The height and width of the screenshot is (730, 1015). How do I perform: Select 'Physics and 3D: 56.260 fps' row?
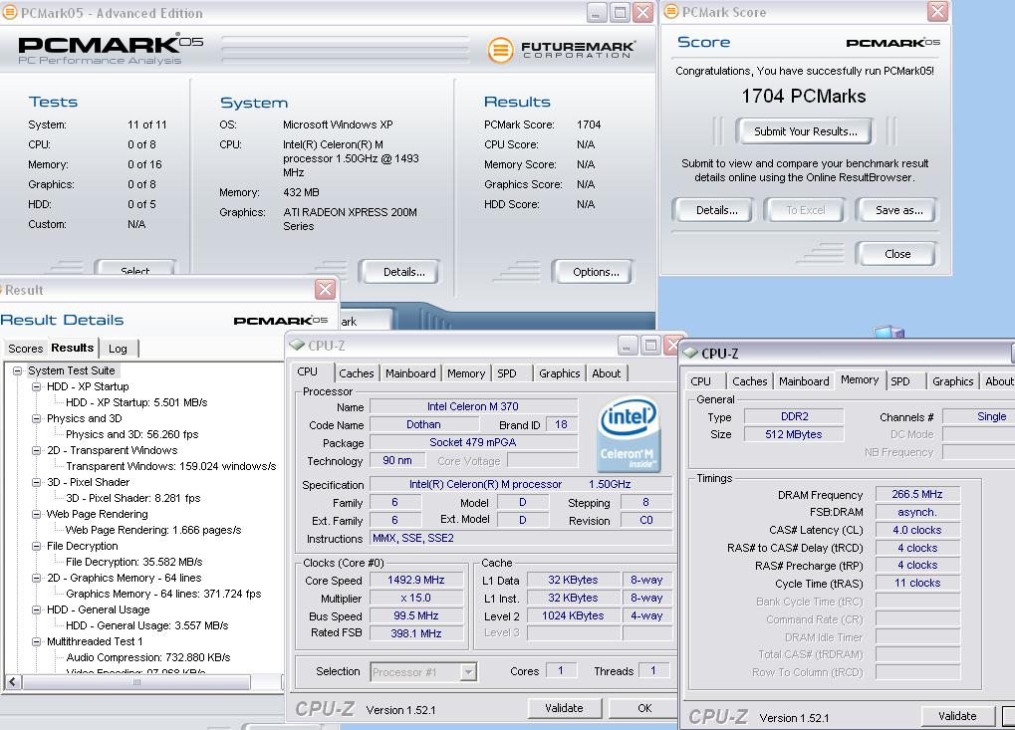tap(131, 434)
